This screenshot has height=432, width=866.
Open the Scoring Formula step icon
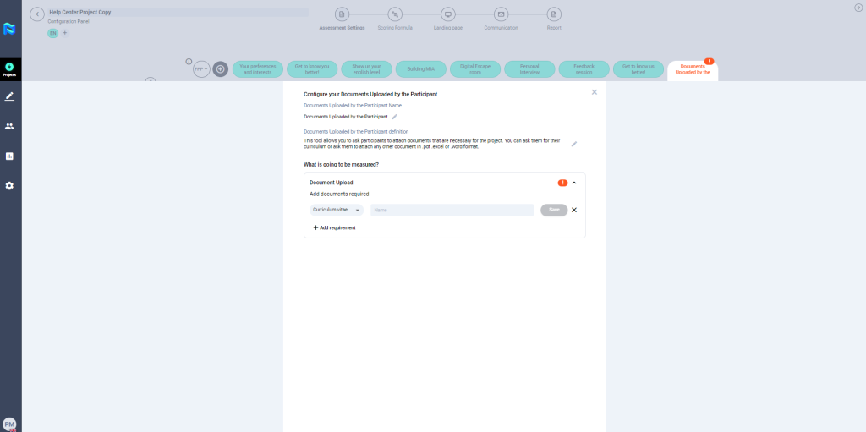tap(395, 14)
